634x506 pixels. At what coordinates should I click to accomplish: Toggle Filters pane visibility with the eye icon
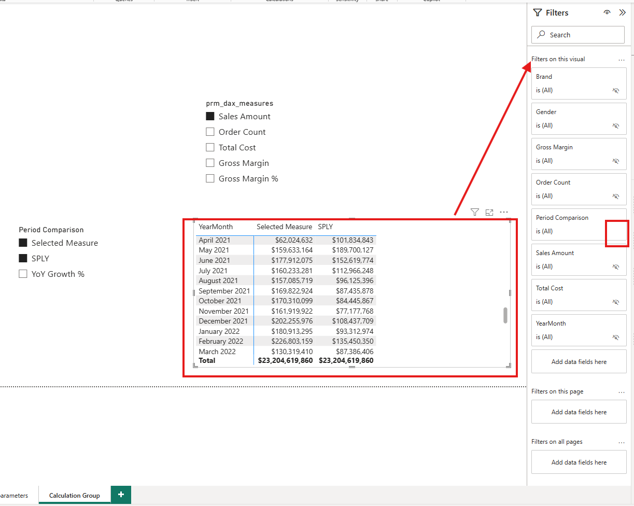click(x=607, y=13)
